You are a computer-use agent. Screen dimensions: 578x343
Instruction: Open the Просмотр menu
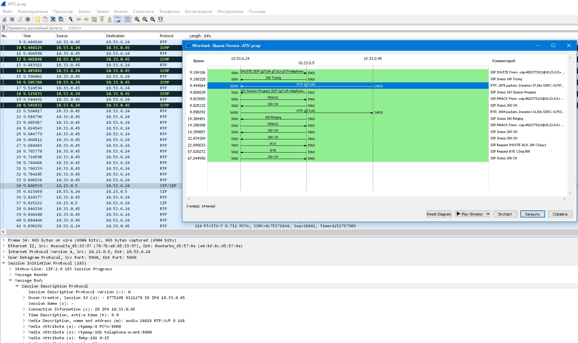pos(63,12)
